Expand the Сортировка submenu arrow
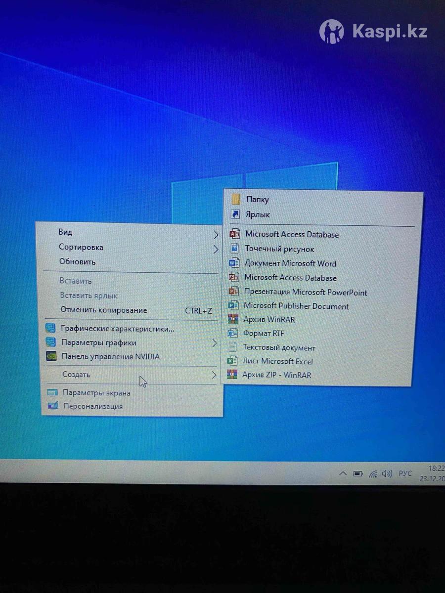Viewport: 445px width, 593px height. pos(216,249)
